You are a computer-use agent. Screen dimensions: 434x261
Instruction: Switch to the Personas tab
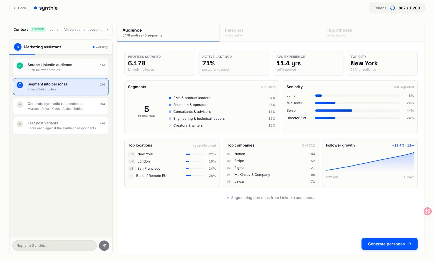[x=271, y=32]
